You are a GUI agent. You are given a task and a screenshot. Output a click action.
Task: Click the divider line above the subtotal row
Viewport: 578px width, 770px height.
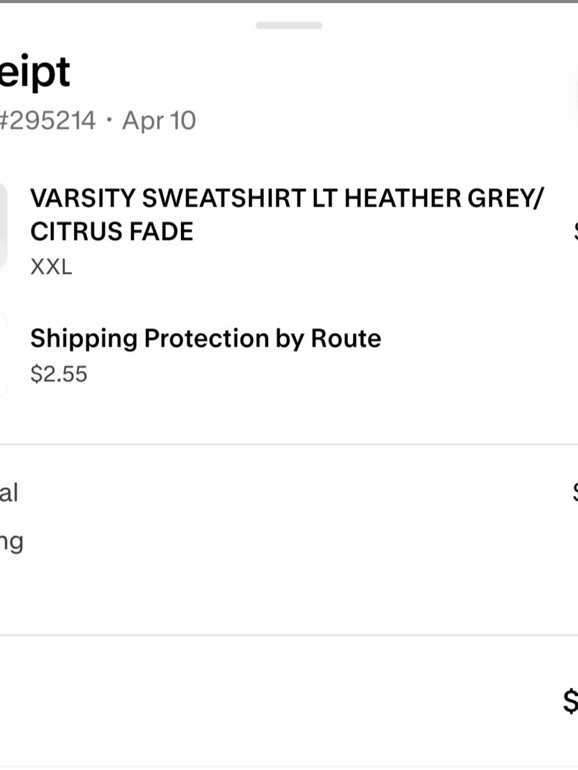pyautogui.click(x=289, y=445)
